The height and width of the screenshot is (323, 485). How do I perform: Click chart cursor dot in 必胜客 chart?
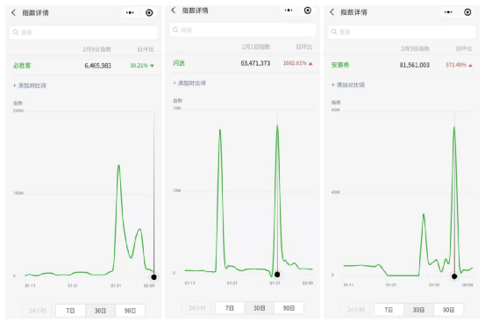153,276
